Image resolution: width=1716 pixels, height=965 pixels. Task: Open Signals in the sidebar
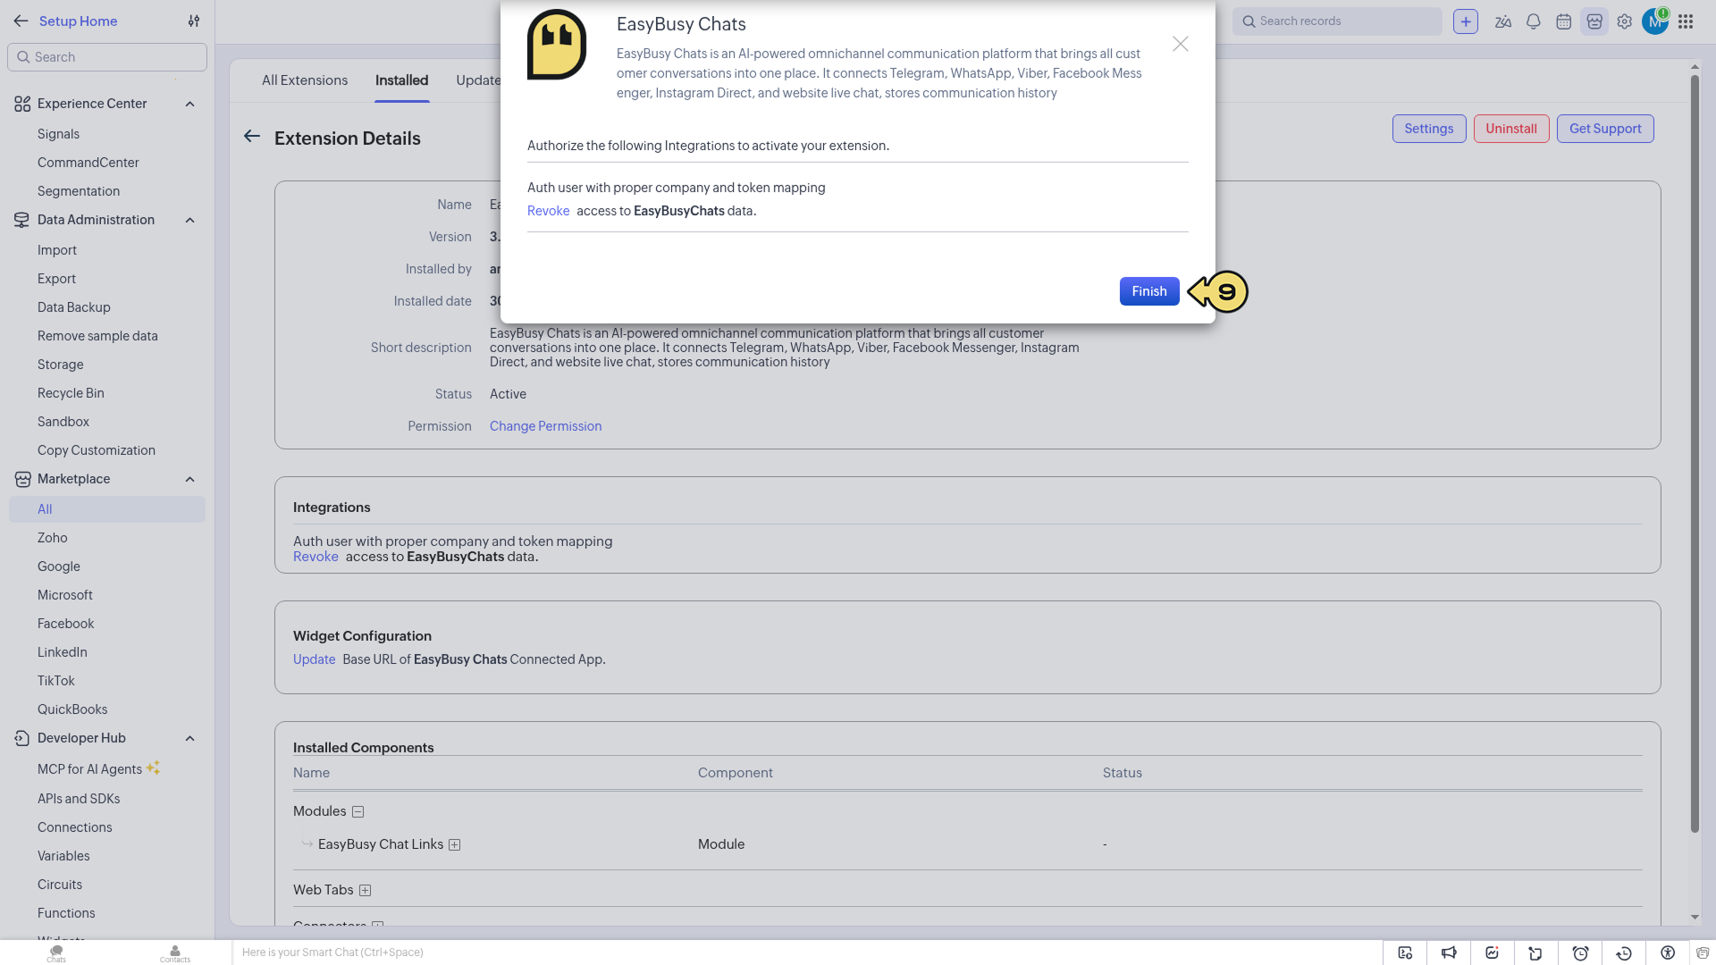58,134
